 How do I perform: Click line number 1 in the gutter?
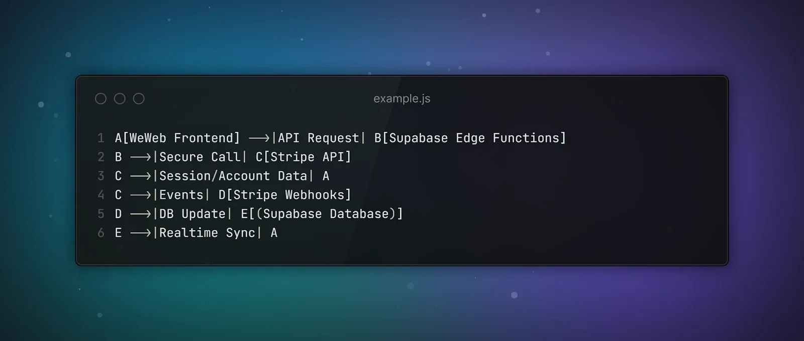(x=101, y=138)
